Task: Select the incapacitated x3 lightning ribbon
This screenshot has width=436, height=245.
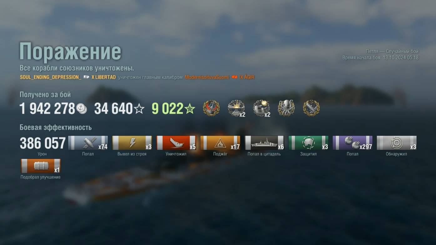Action: pyautogui.click(x=132, y=143)
